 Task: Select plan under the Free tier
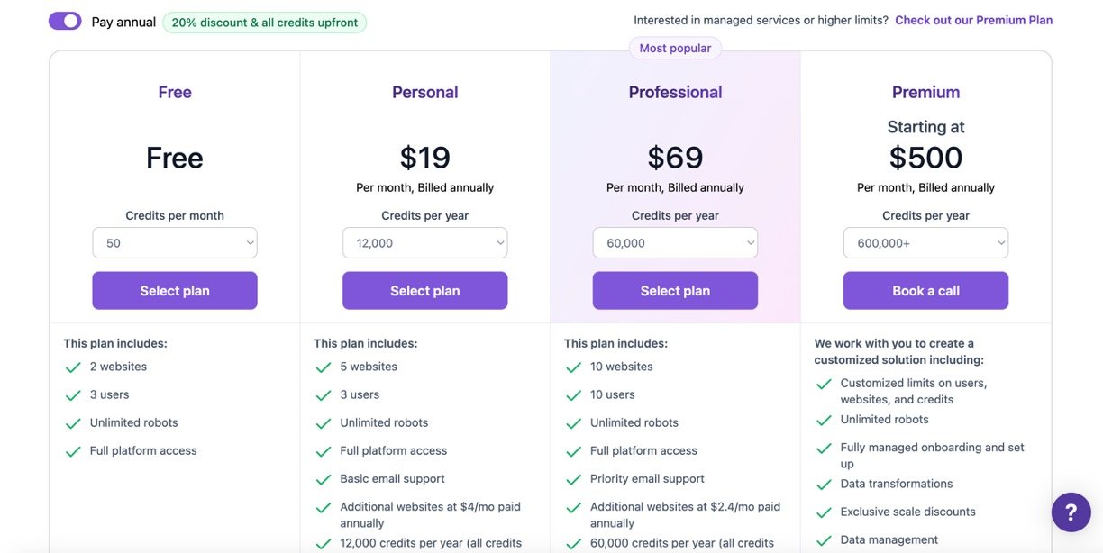(x=175, y=291)
